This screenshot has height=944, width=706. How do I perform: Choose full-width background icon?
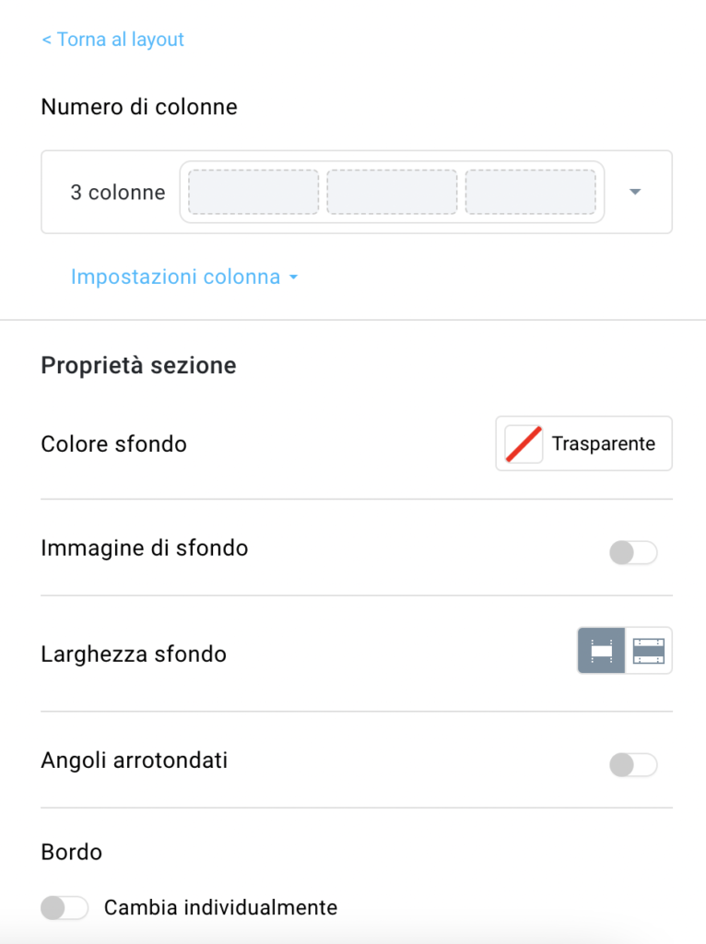click(649, 651)
